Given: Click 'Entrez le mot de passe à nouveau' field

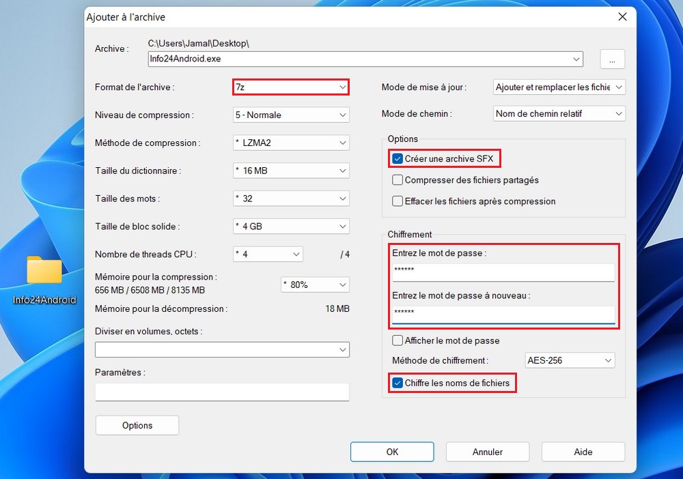Looking at the screenshot, I should coord(503,315).
